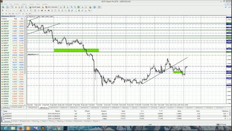This screenshot has width=232, height=131.
Task: Toggle chart shift
Action: tap(86, 7)
